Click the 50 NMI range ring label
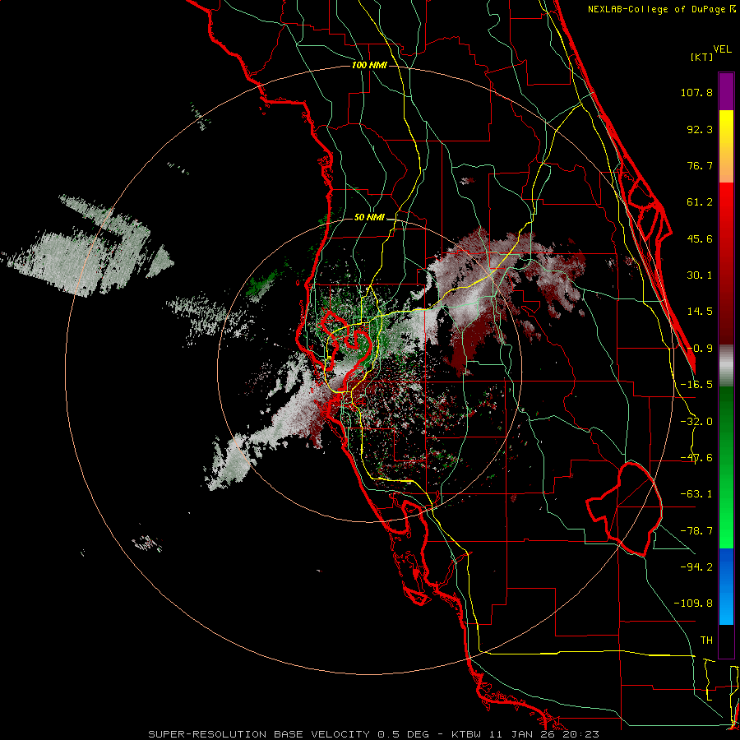Image resolution: width=740 pixels, height=740 pixels. point(369,218)
